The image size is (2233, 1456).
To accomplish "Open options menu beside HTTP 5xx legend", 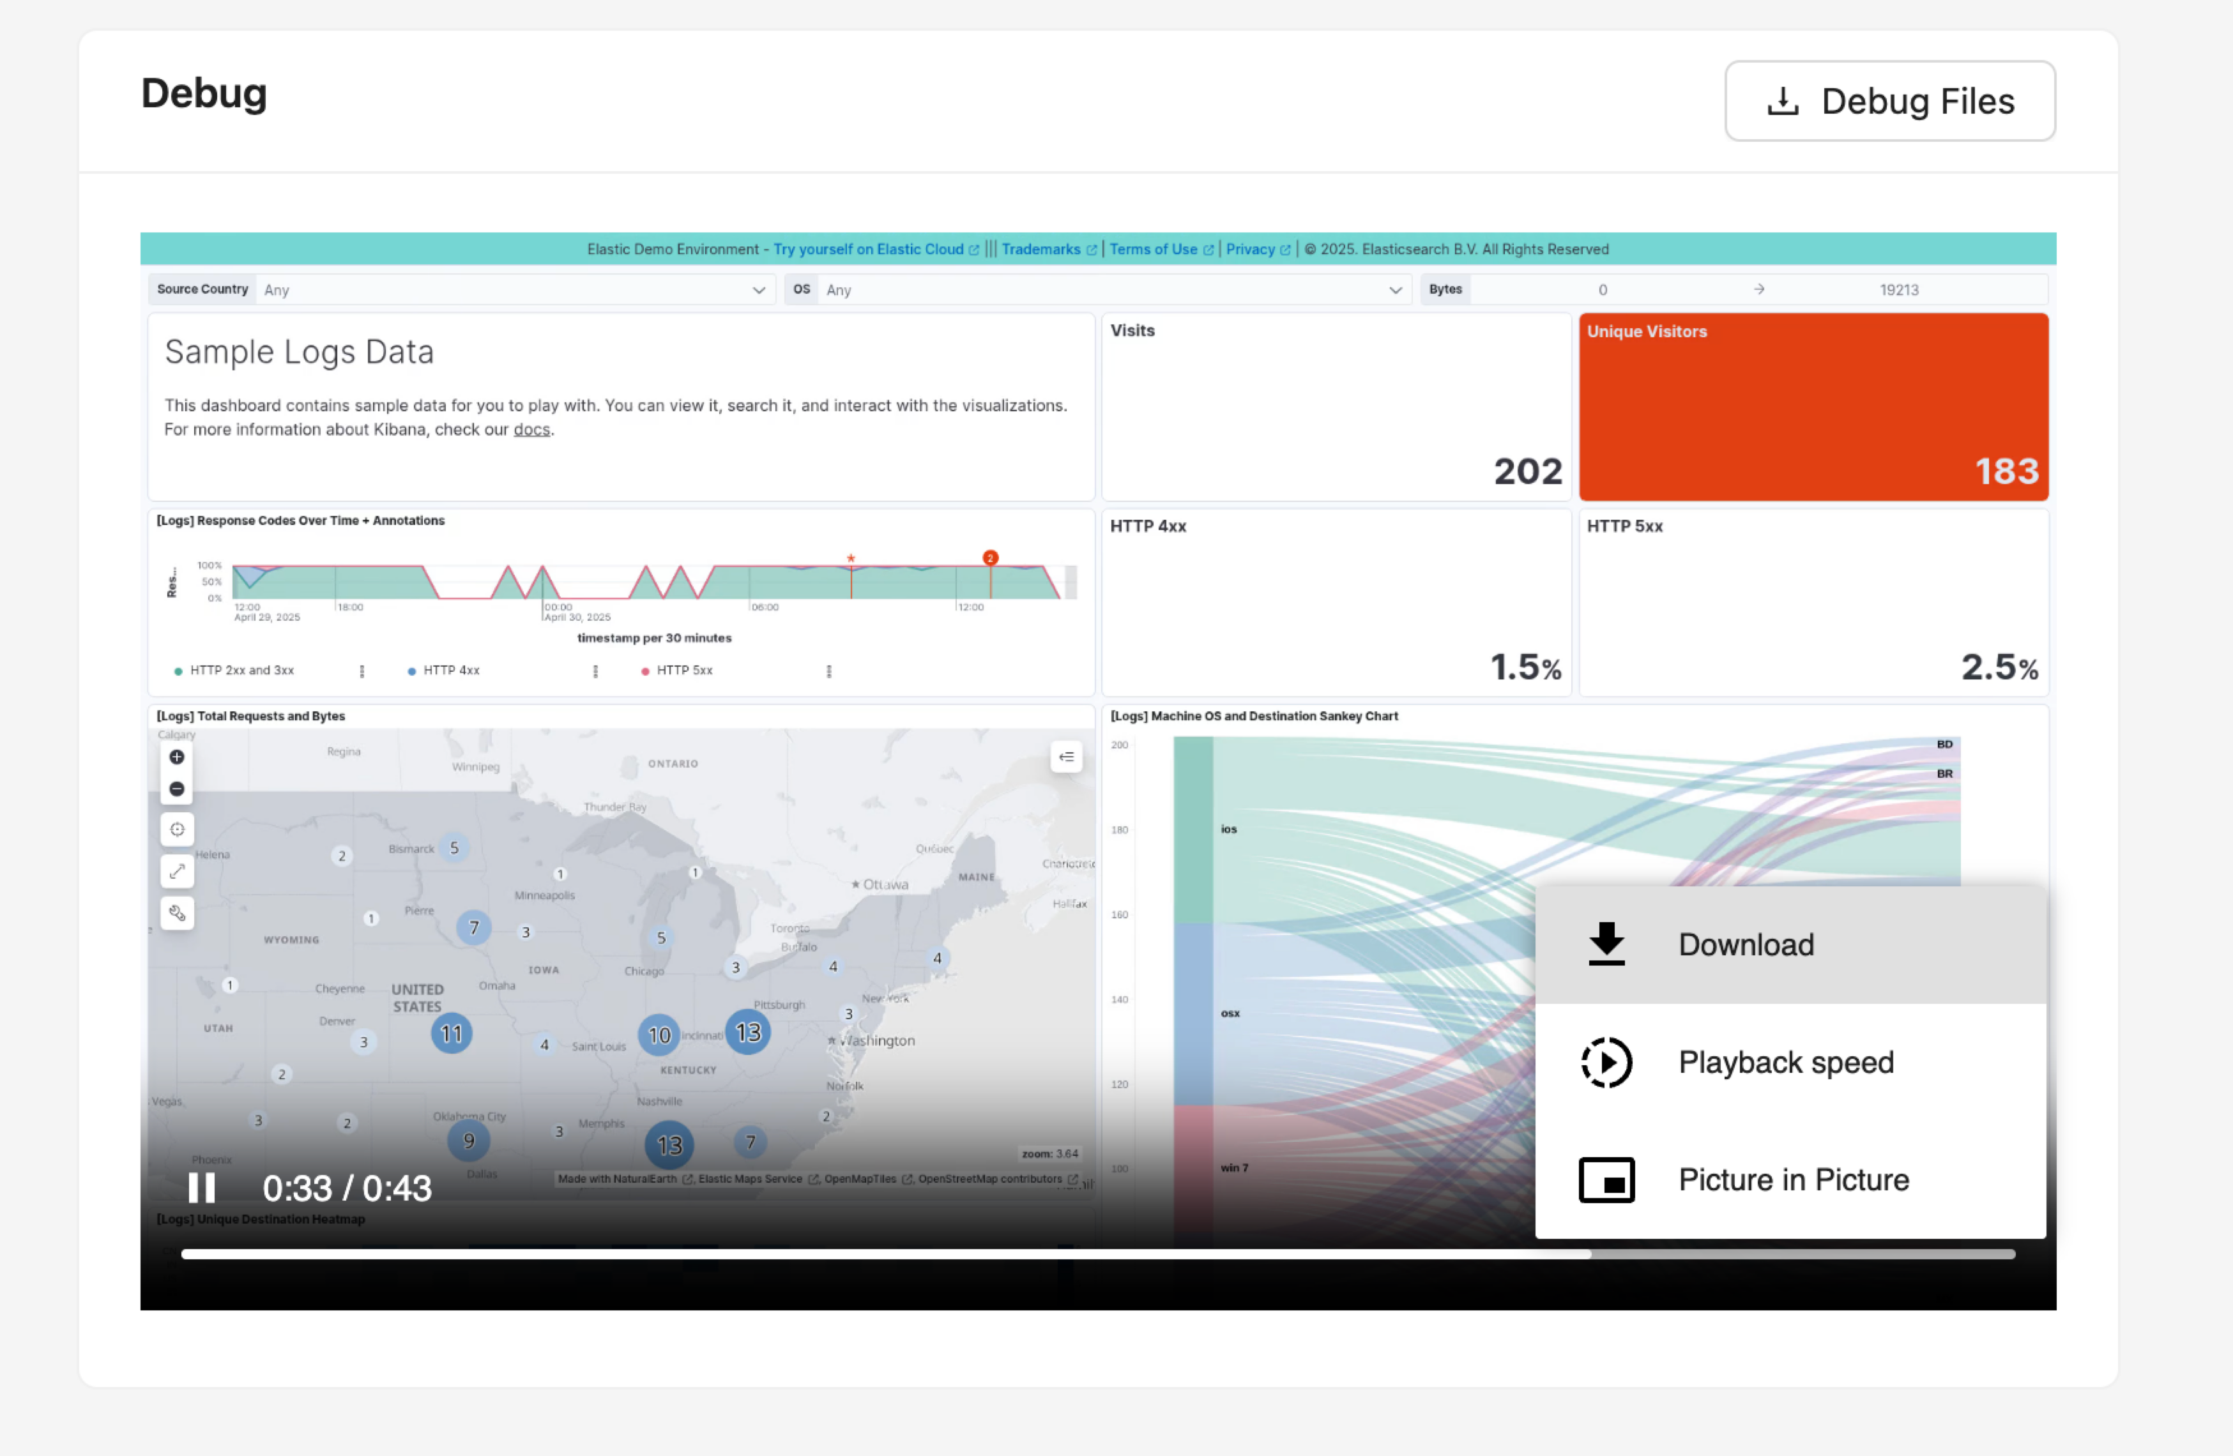I will [x=828, y=671].
